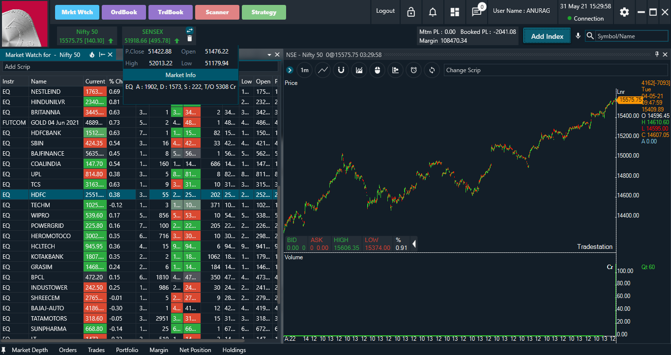Sort by the Current column header
This screenshot has height=355, width=671.
tap(95, 82)
